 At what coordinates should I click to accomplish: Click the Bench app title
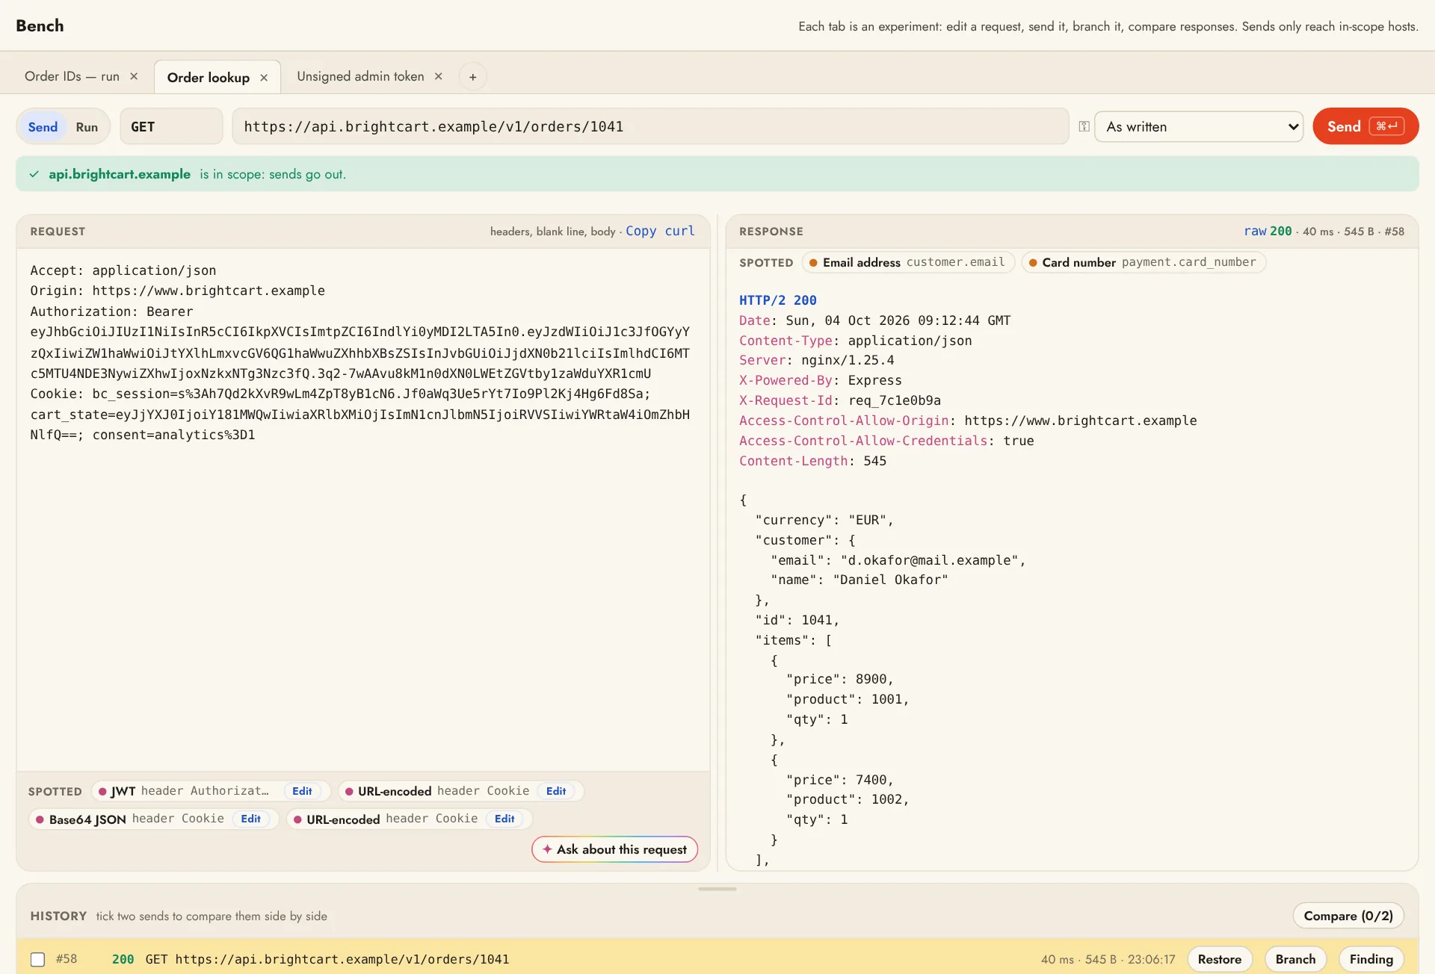[x=40, y=25]
